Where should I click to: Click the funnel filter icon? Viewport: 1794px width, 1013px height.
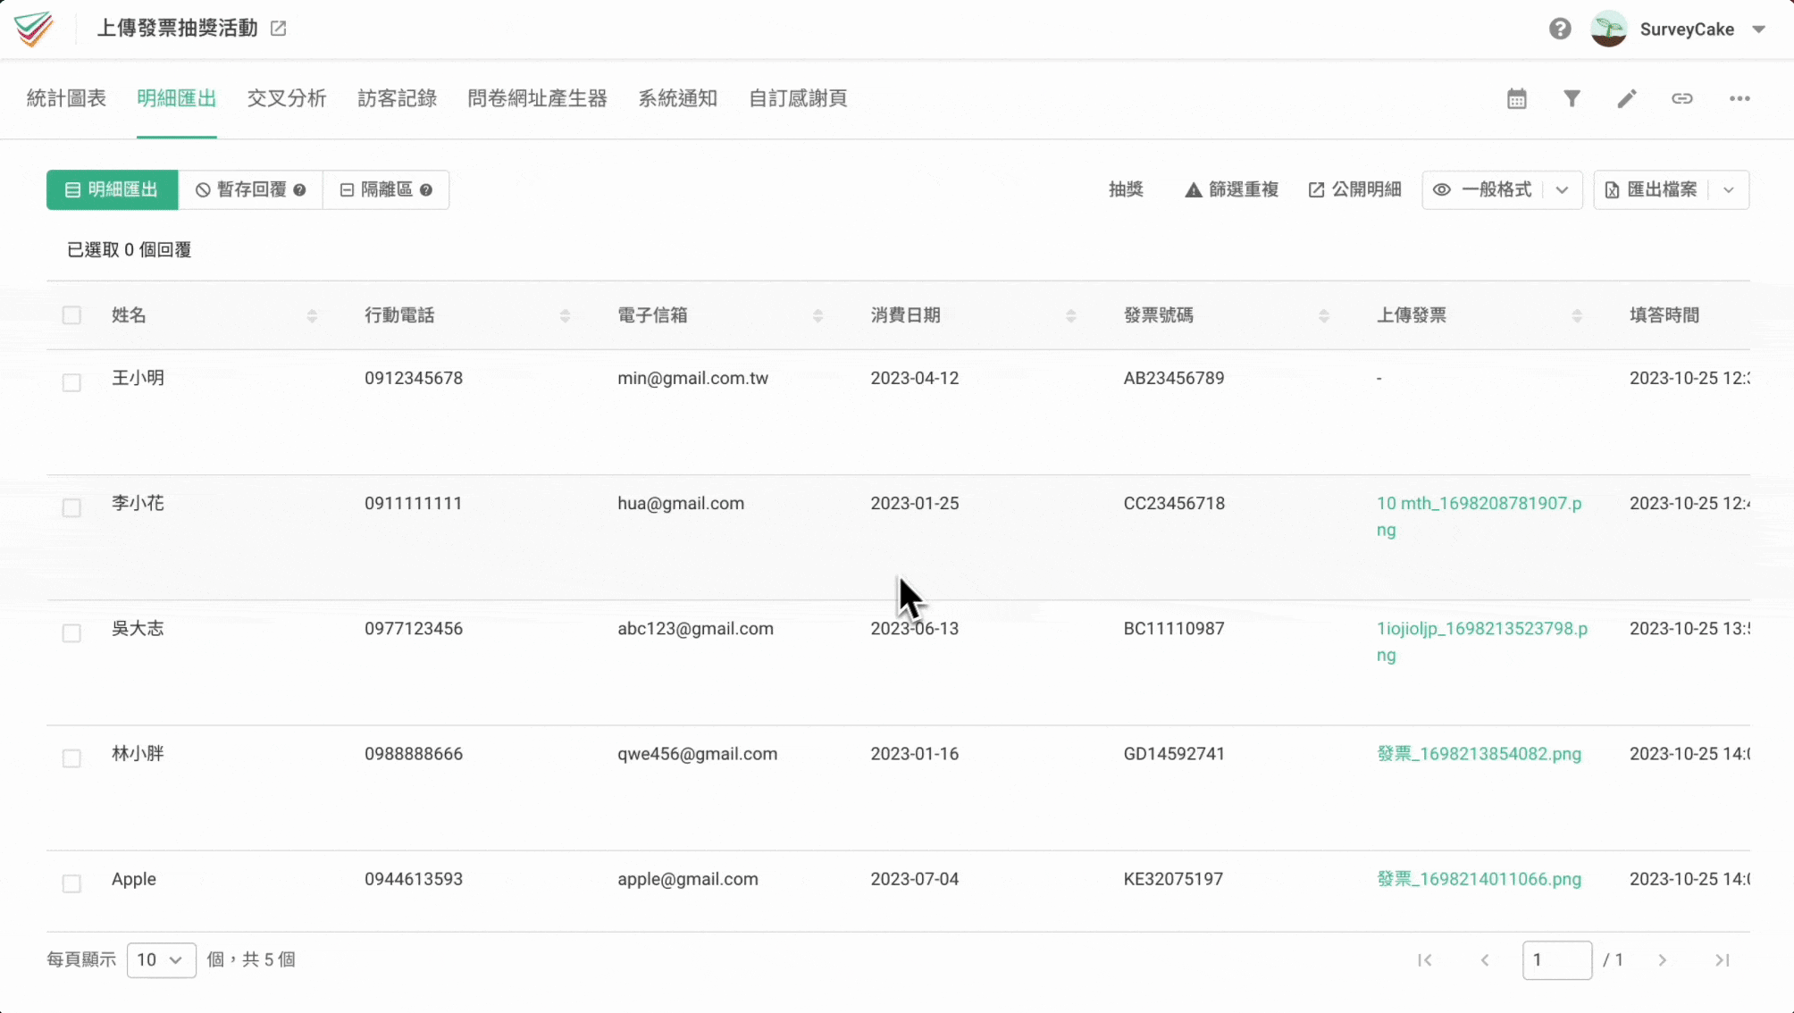coord(1572,98)
